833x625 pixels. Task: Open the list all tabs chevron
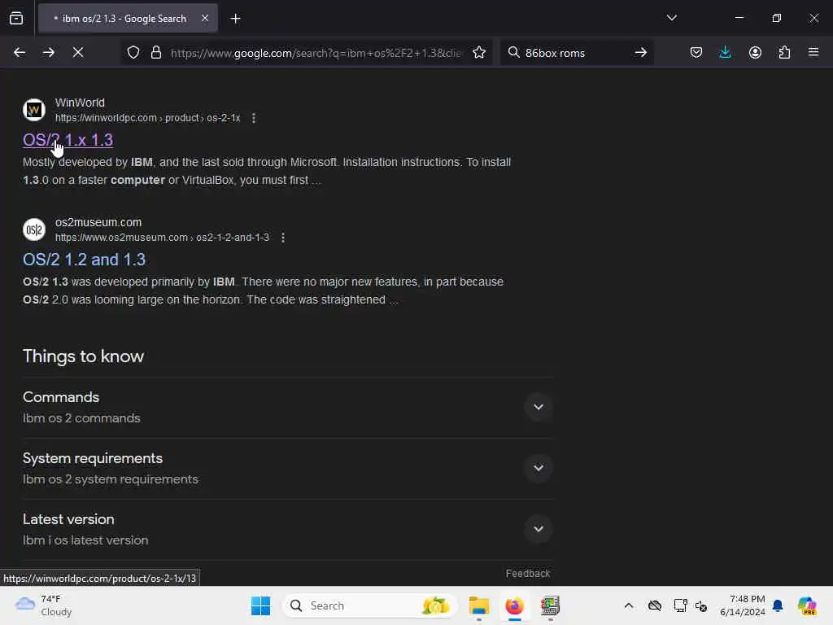(x=671, y=18)
